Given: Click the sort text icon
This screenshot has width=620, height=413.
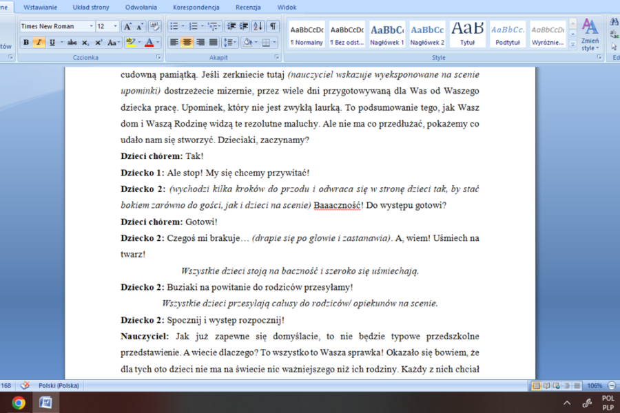Looking at the screenshot, I should [258, 26].
